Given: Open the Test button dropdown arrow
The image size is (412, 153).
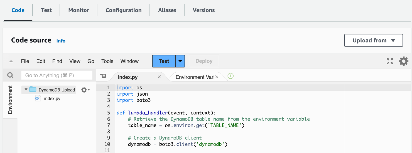Looking at the screenshot, I should (x=180, y=61).
